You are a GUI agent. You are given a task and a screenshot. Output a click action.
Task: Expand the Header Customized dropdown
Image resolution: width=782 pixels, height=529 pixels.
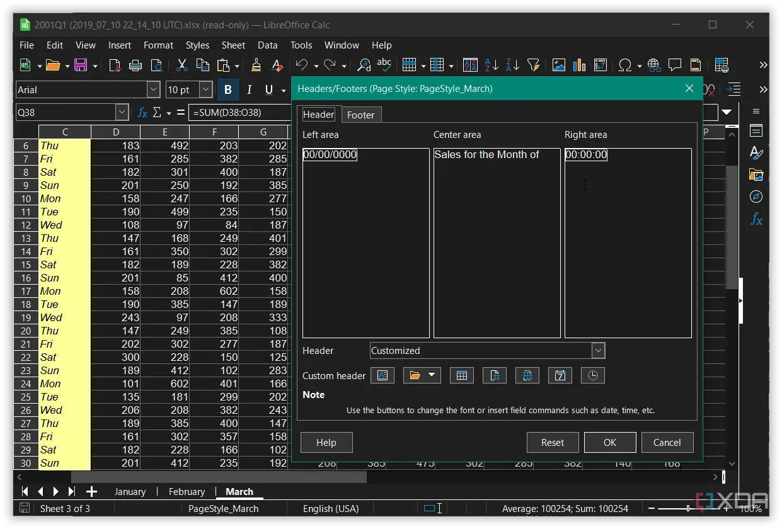[598, 351]
